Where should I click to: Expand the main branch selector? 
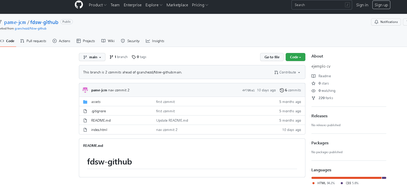pos(92,57)
